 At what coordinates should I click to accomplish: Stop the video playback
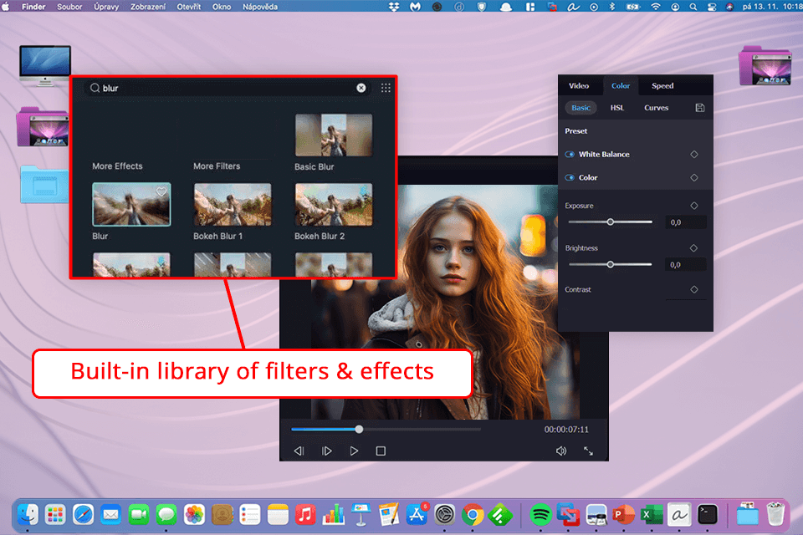[381, 451]
